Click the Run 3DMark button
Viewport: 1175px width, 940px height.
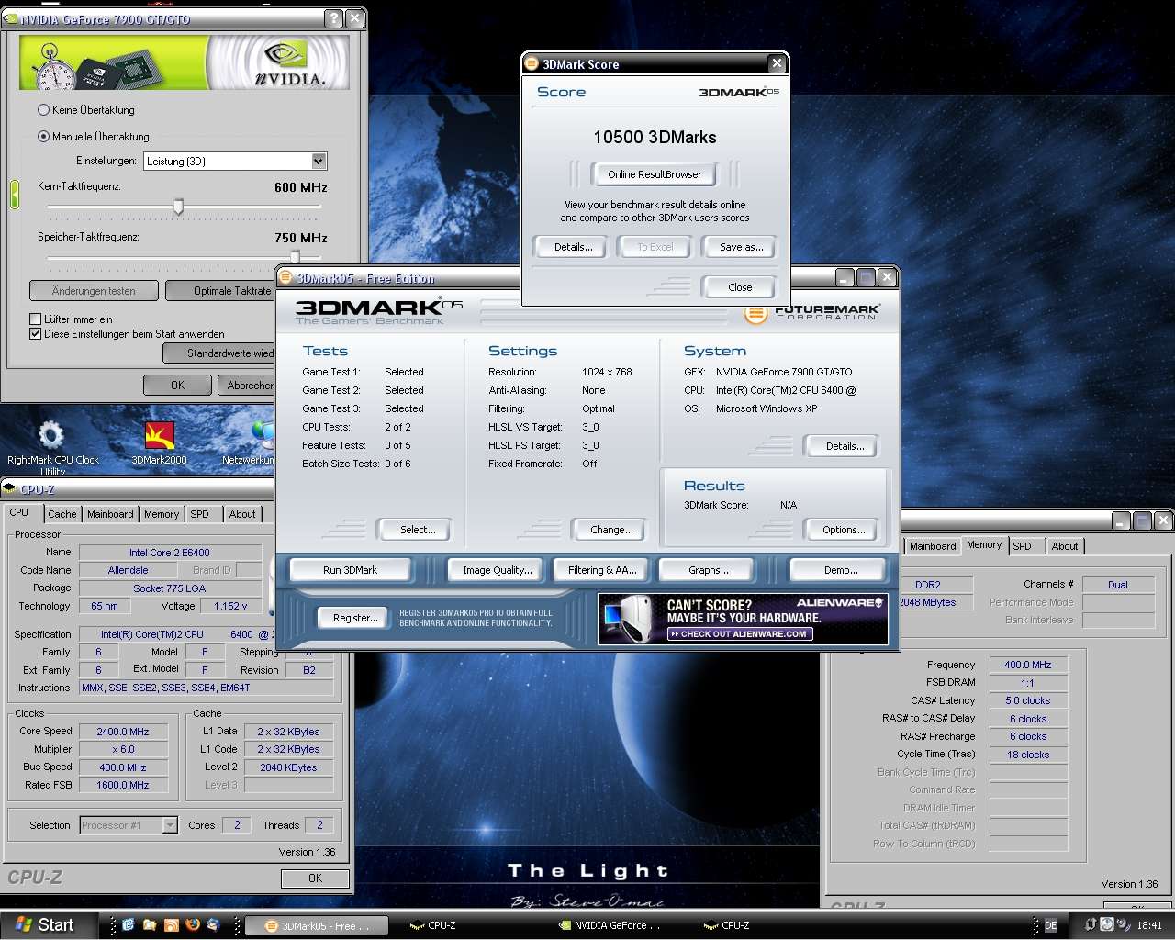(351, 570)
